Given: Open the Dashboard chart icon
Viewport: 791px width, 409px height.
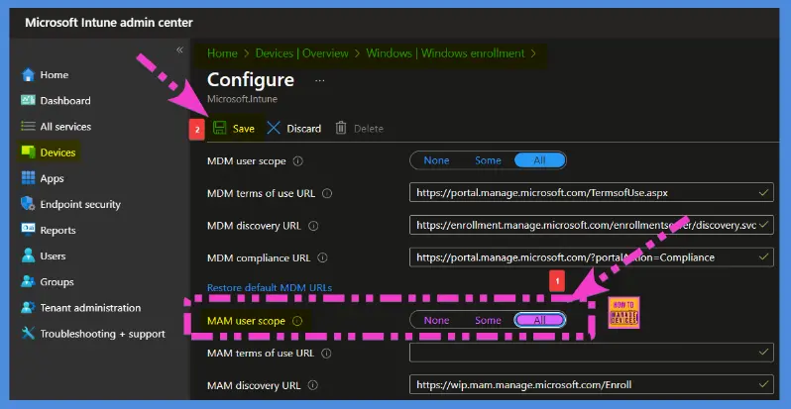Looking at the screenshot, I should (28, 100).
